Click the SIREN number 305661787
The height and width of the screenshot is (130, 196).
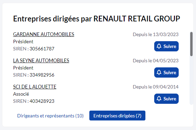[42, 49]
